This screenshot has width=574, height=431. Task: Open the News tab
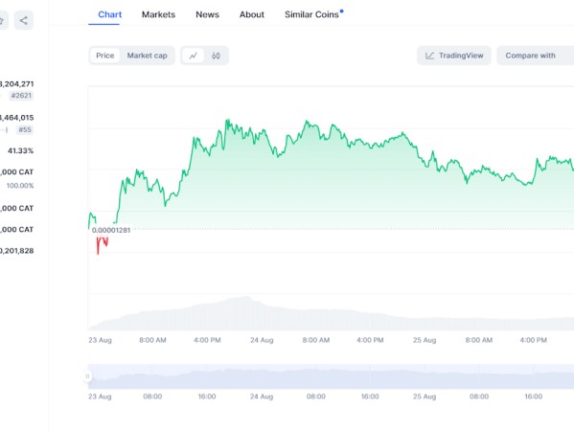[x=207, y=14]
